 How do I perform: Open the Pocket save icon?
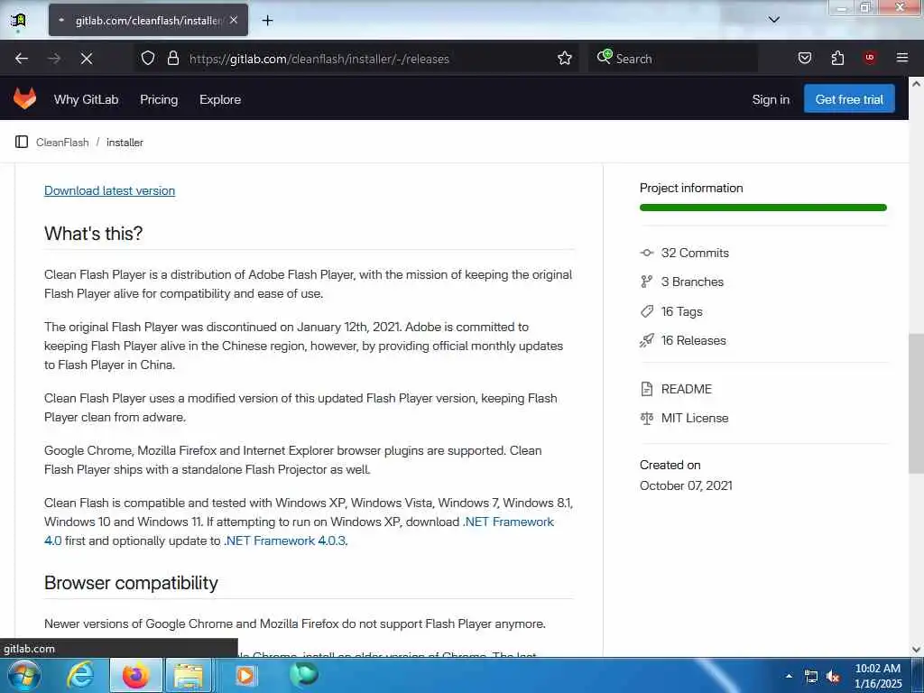pyautogui.click(x=804, y=59)
